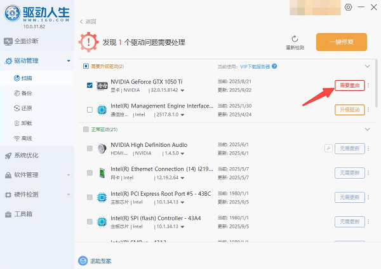Open the 全面诊断 sidebar item
Screen dimensions: 381x269
(25, 41)
